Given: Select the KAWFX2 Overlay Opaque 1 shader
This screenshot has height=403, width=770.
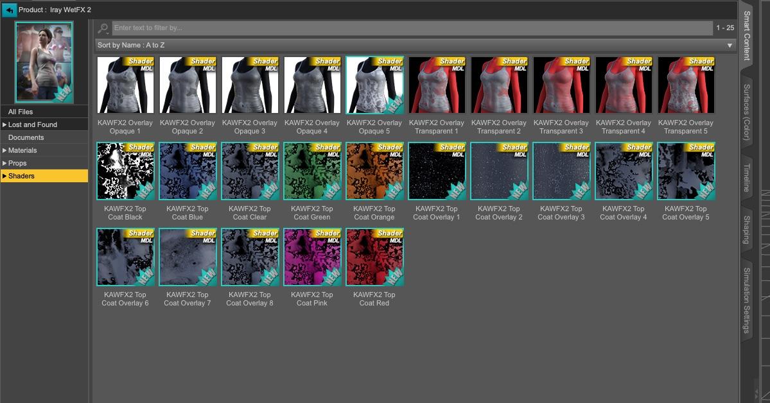Looking at the screenshot, I should click(x=125, y=85).
